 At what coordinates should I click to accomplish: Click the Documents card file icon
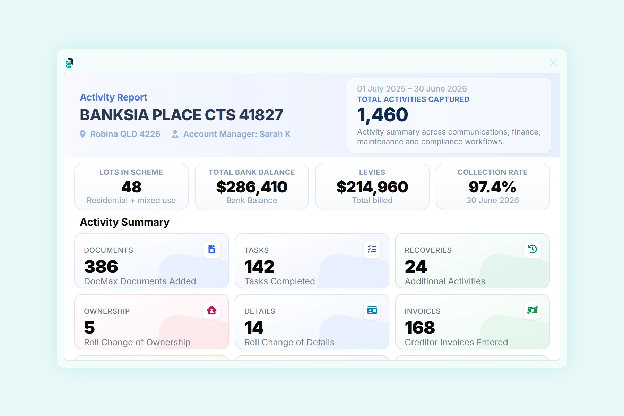(x=212, y=249)
